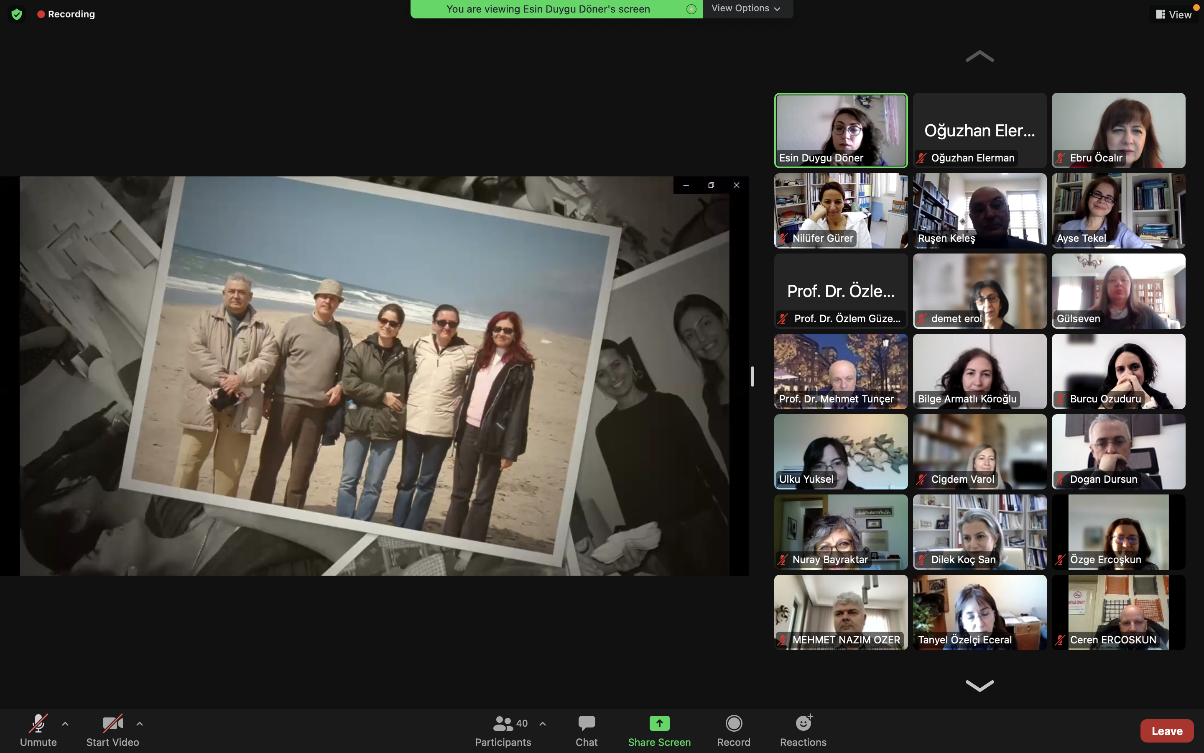Restore the shared window using restore icon
The height and width of the screenshot is (753, 1204).
(x=711, y=185)
